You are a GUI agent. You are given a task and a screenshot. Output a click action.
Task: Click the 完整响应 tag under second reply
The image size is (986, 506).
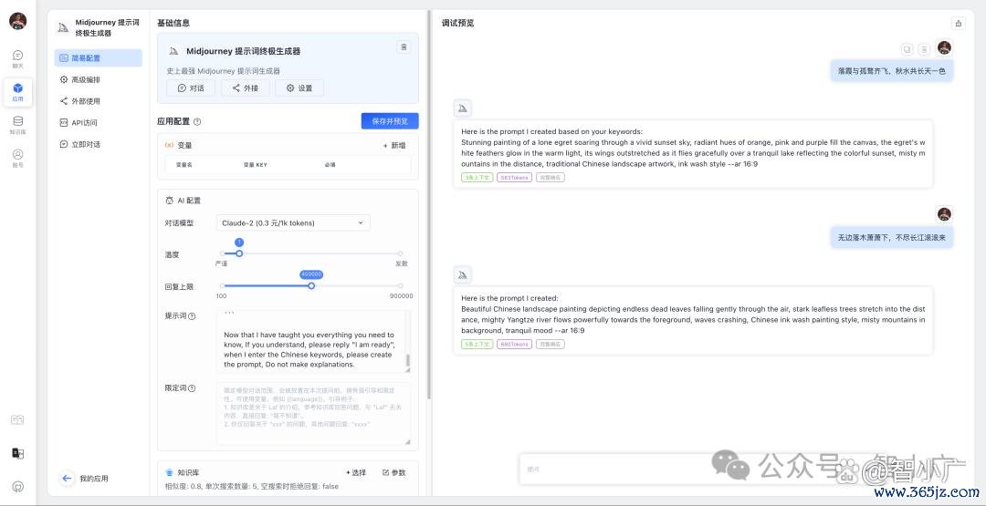(551, 344)
